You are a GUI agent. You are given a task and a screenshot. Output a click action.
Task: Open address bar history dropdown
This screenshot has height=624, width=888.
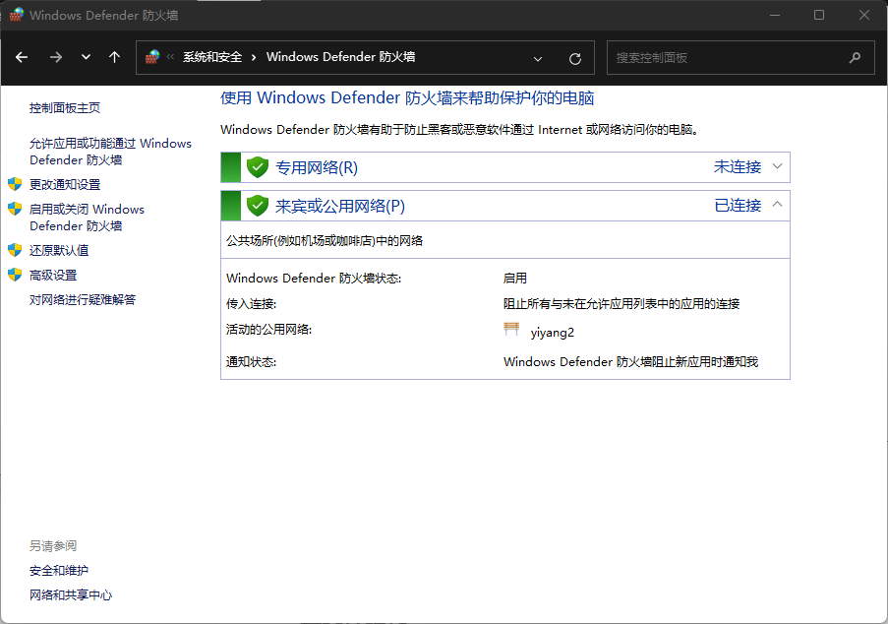(x=538, y=58)
